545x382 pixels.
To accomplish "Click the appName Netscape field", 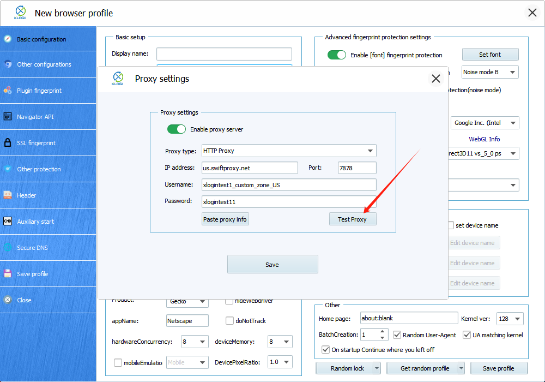I will point(187,321).
